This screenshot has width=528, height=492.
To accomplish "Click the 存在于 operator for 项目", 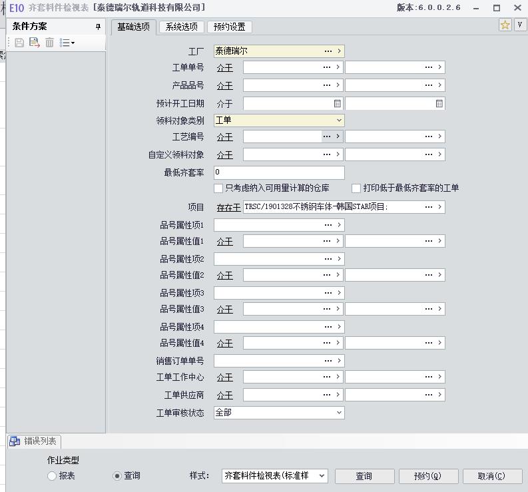I will point(228,208).
